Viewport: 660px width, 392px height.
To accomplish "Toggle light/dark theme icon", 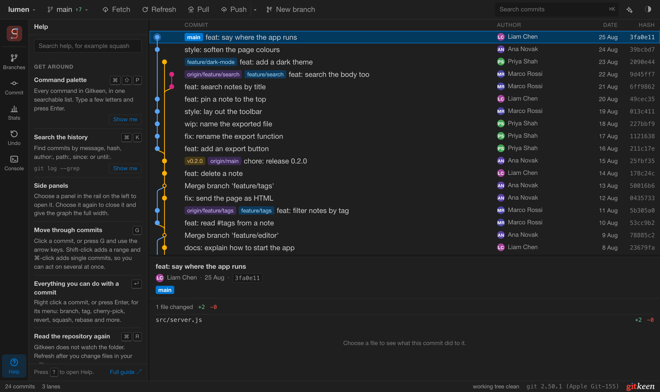I will [x=648, y=10].
